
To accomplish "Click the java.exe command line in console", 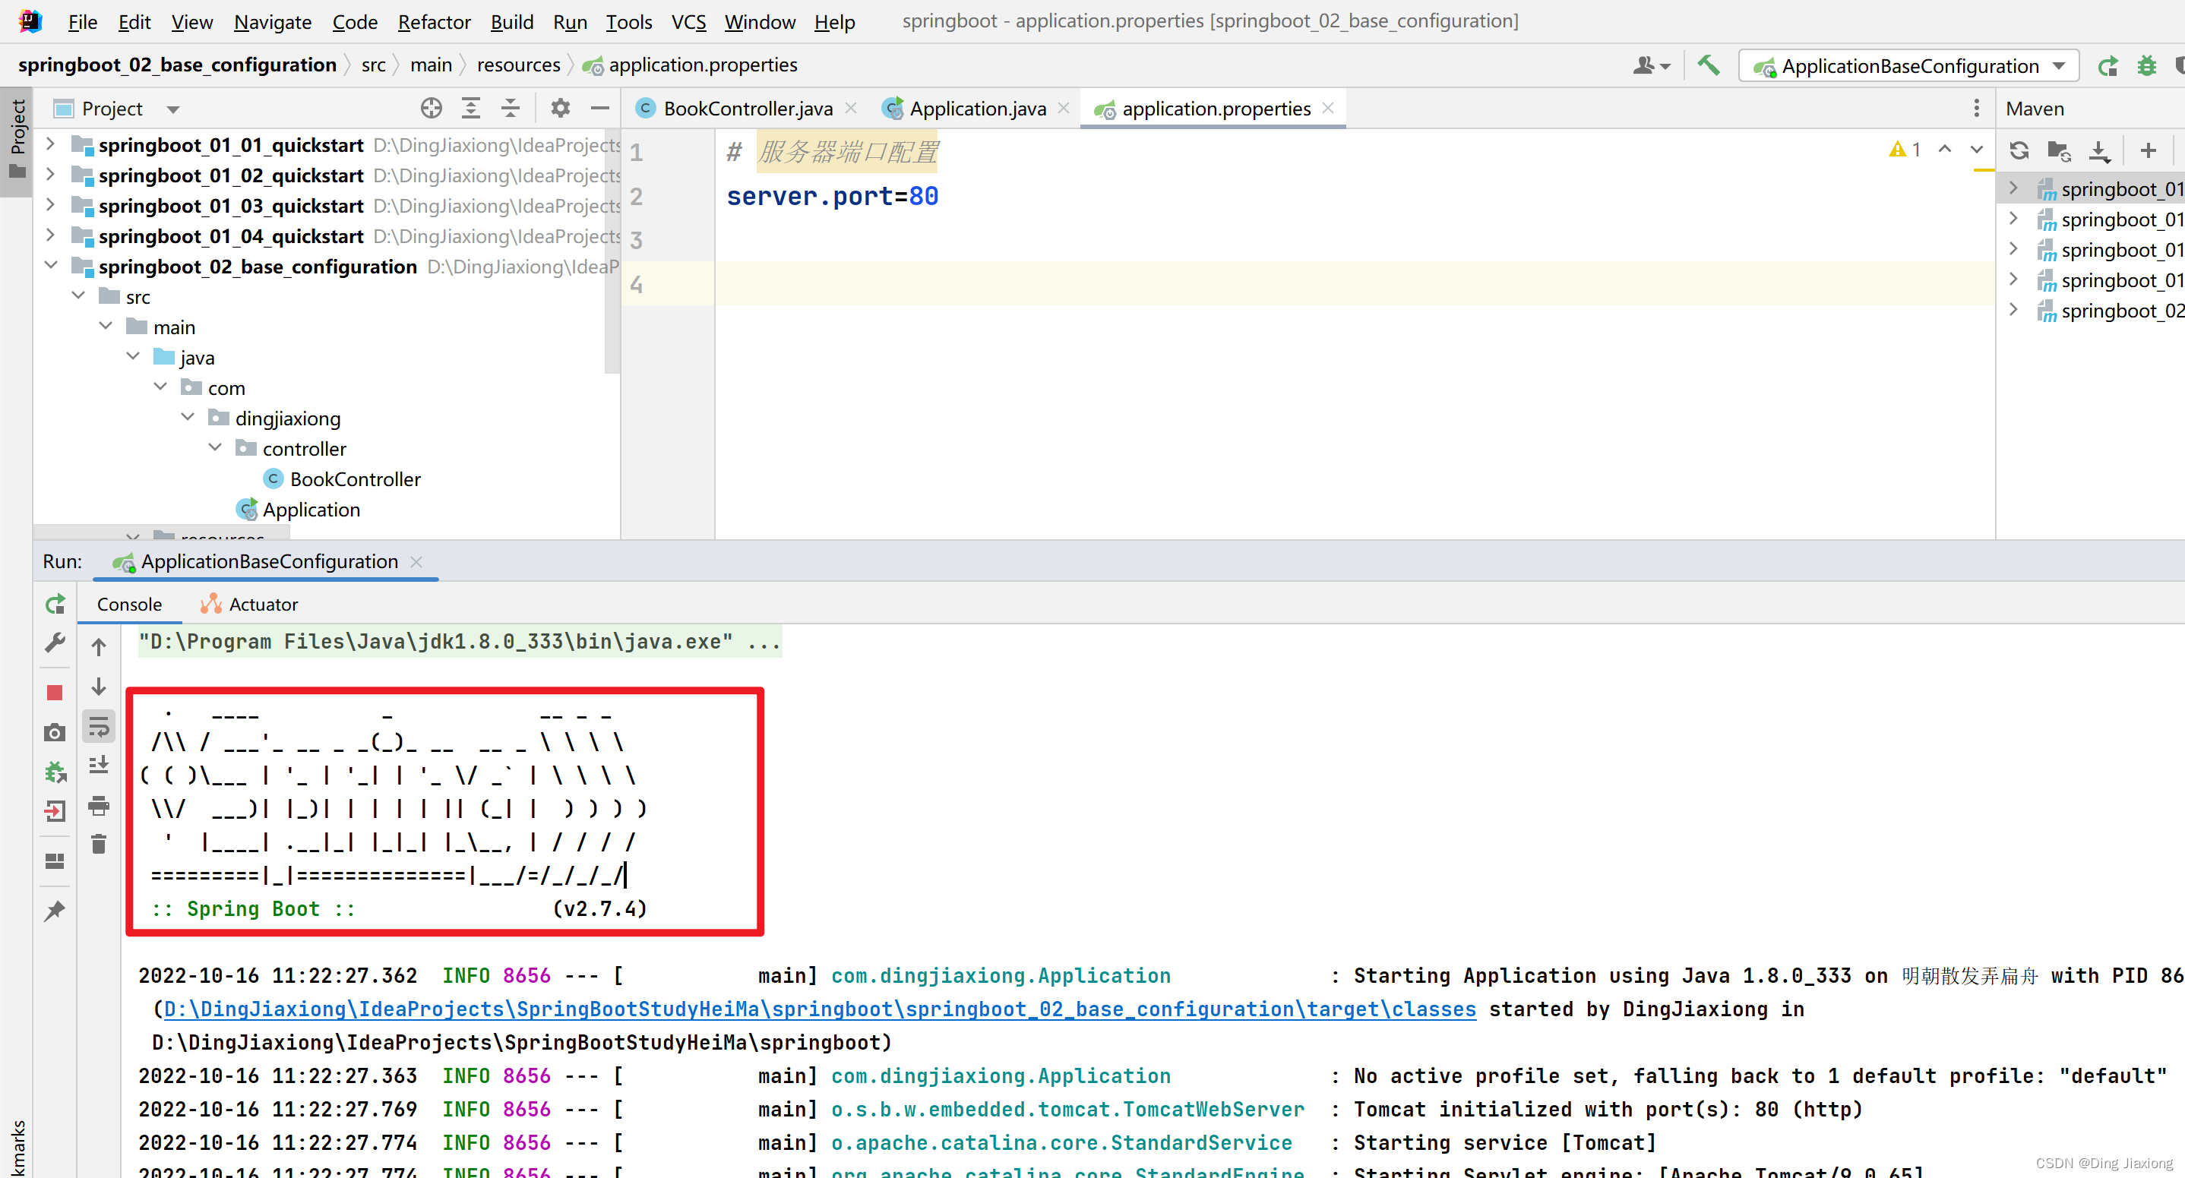I will (459, 641).
